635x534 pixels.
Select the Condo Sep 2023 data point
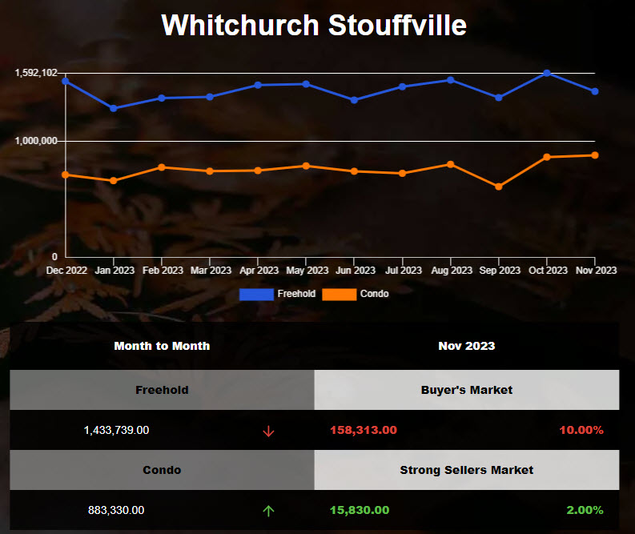coord(499,187)
